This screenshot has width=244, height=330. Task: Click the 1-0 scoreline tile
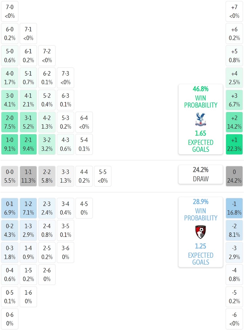[x=10, y=144]
